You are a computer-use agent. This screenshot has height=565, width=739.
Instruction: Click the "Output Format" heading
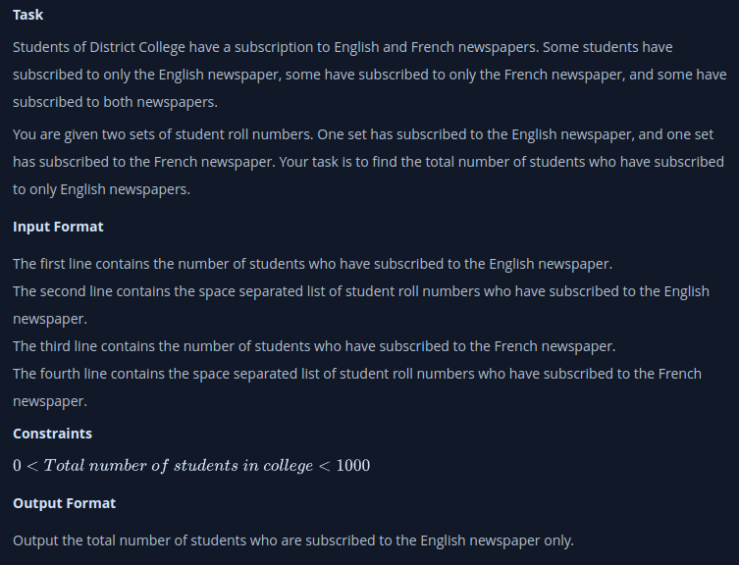pyautogui.click(x=64, y=503)
